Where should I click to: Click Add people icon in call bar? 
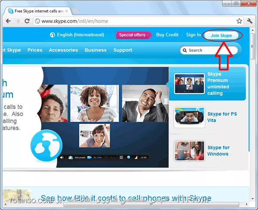(71, 157)
